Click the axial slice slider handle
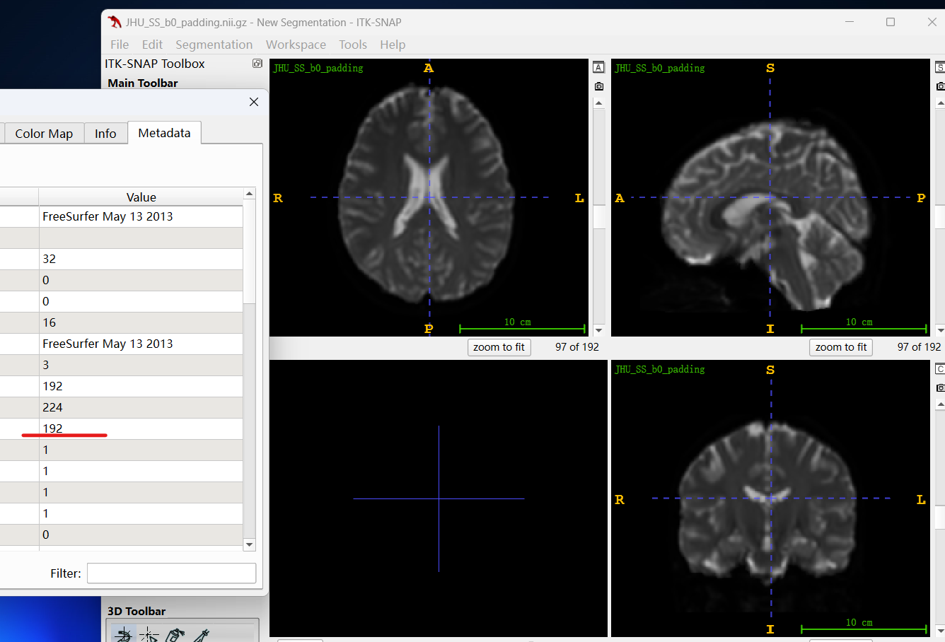 pyautogui.click(x=598, y=217)
